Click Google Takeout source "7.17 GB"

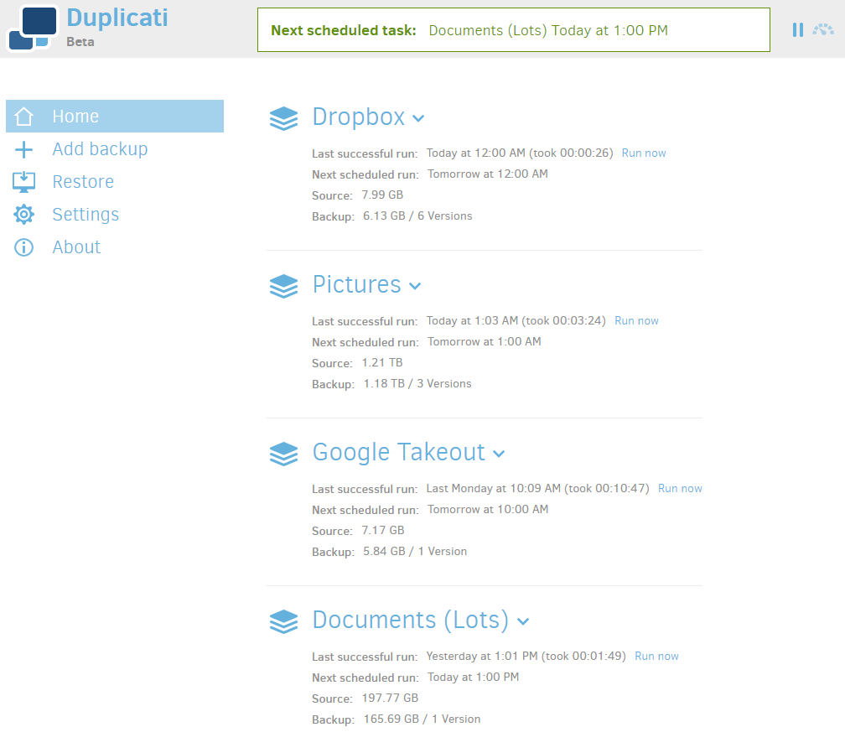click(382, 530)
